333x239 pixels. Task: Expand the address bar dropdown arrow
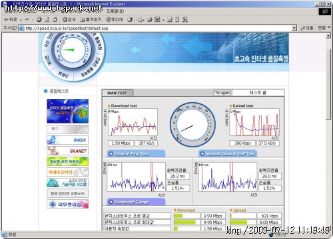pos(294,29)
